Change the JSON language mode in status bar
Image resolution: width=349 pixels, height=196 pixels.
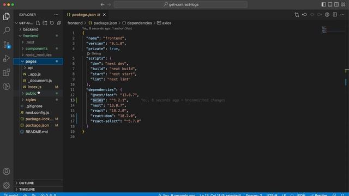tap(300, 195)
